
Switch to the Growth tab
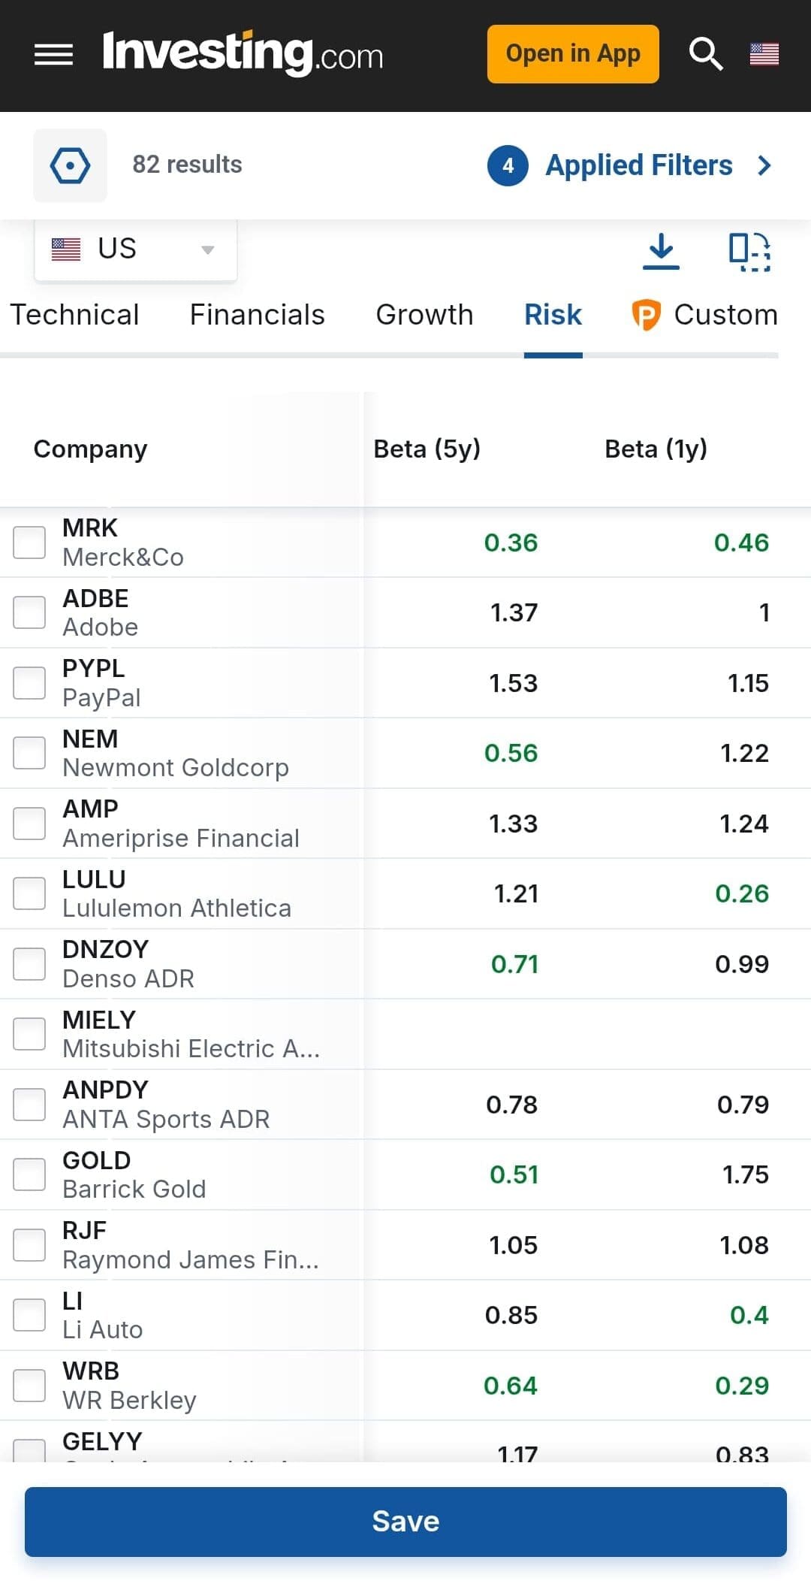[424, 314]
